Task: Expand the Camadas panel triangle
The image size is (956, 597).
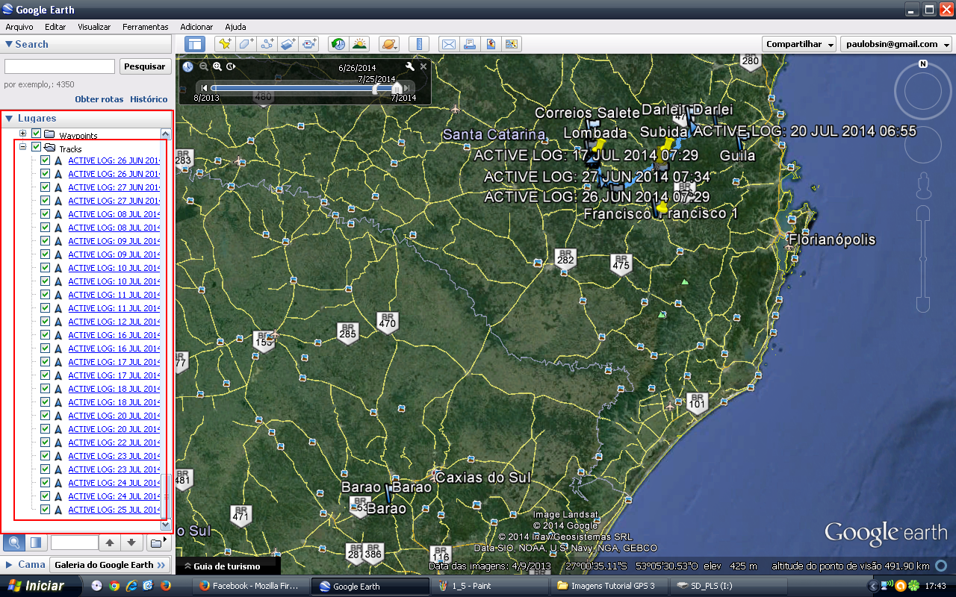Action: (x=8, y=565)
